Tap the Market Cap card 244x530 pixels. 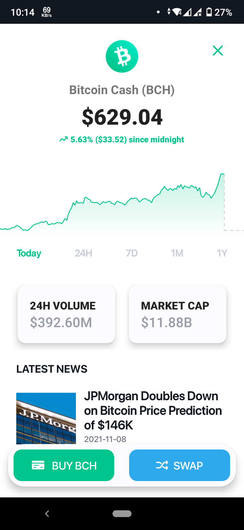[x=178, y=314]
